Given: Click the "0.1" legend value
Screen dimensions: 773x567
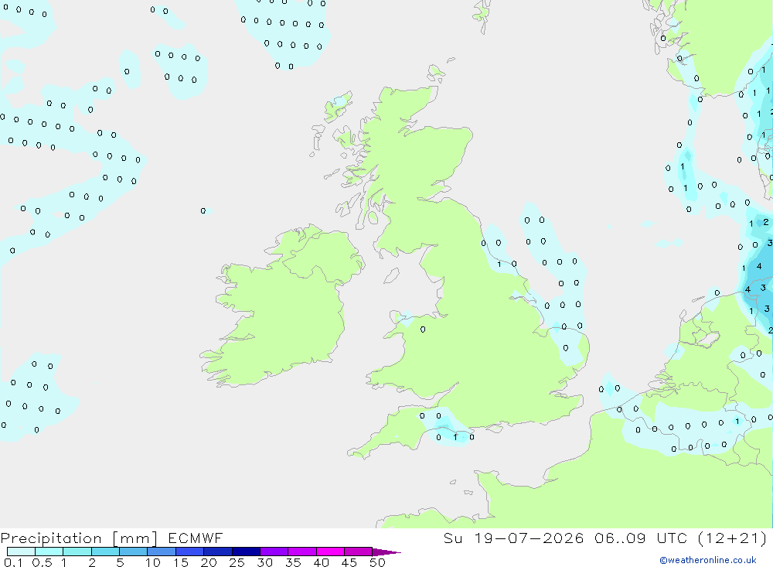Looking at the screenshot, I should [x=13, y=562].
